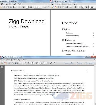Go to next page in the Conteúdo window
Viewport: 96px width, 105px height.
click(79, 7)
